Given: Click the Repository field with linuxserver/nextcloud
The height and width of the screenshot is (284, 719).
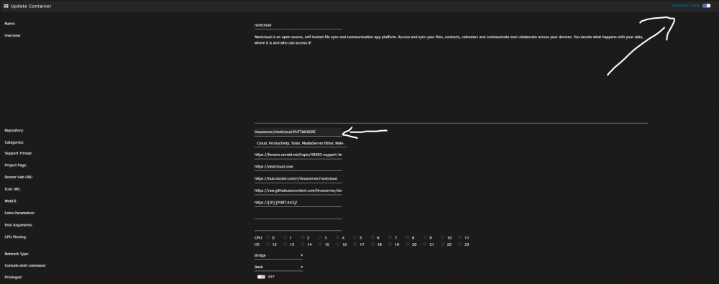Looking at the screenshot, I should coord(298,132).
